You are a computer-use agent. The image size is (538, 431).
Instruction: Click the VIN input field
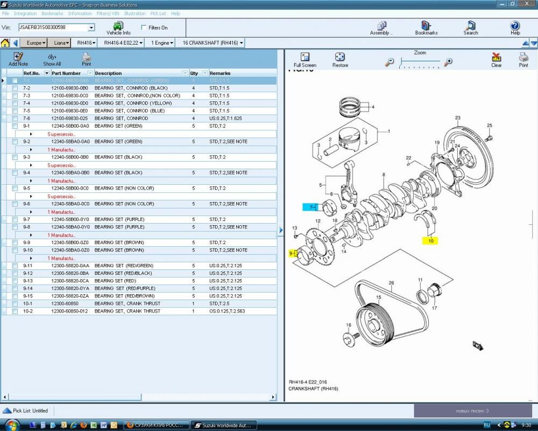53,27
